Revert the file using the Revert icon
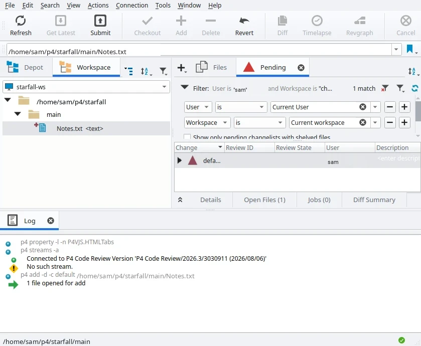Image resolution: width=421 pixels, height=346 pixels. point(244,21)
